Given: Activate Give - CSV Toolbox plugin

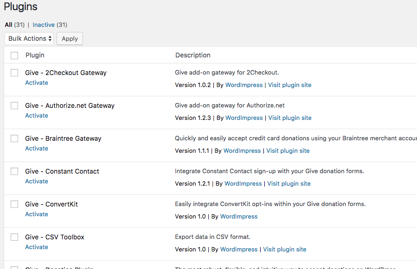Looking at the screenshot, I should click(x=37, y=247).
